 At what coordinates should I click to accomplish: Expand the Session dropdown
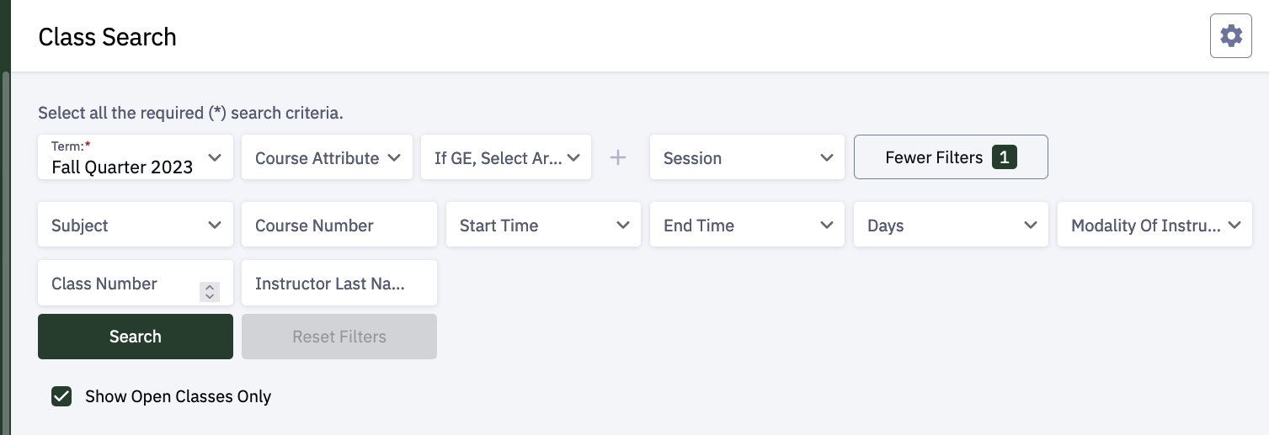746,157
